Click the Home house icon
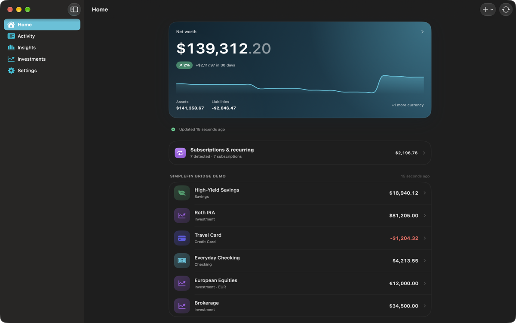The height and width of the screenshot is (323, 516). tap(11, 25)
